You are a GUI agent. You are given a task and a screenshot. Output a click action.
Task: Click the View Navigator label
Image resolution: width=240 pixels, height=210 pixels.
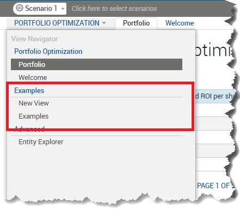pos(34,39)
